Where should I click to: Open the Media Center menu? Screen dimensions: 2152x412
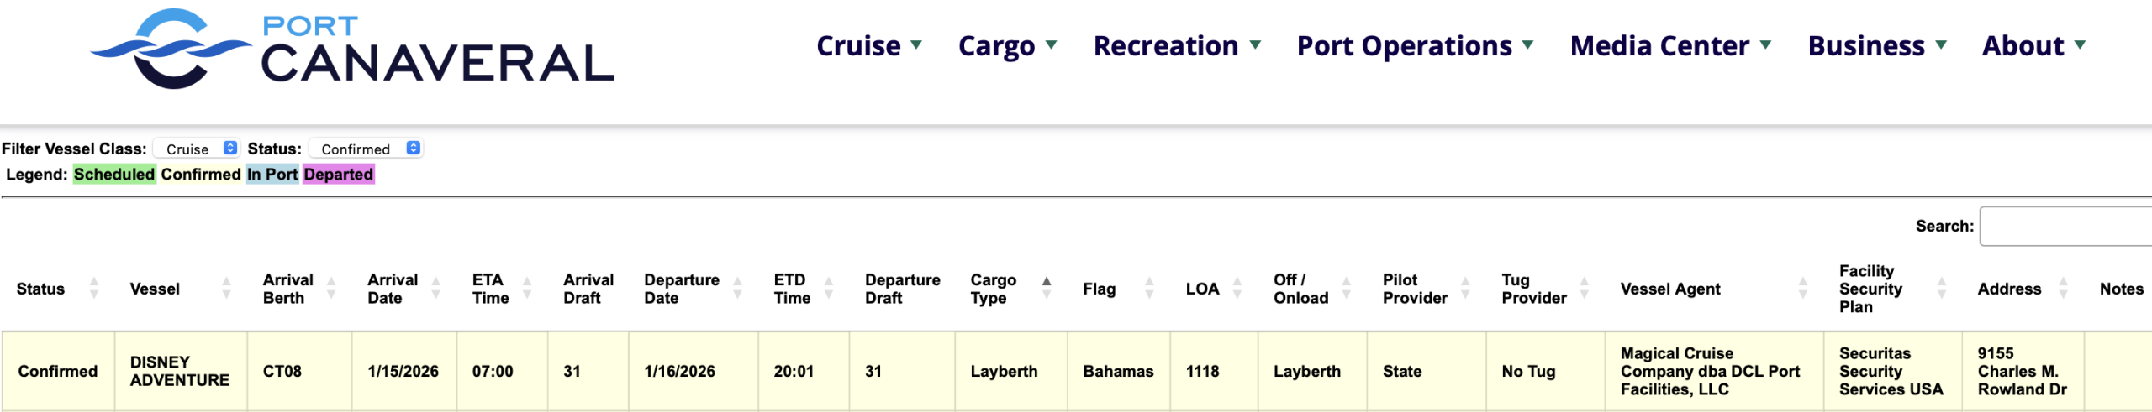[x=1670, y=46]
